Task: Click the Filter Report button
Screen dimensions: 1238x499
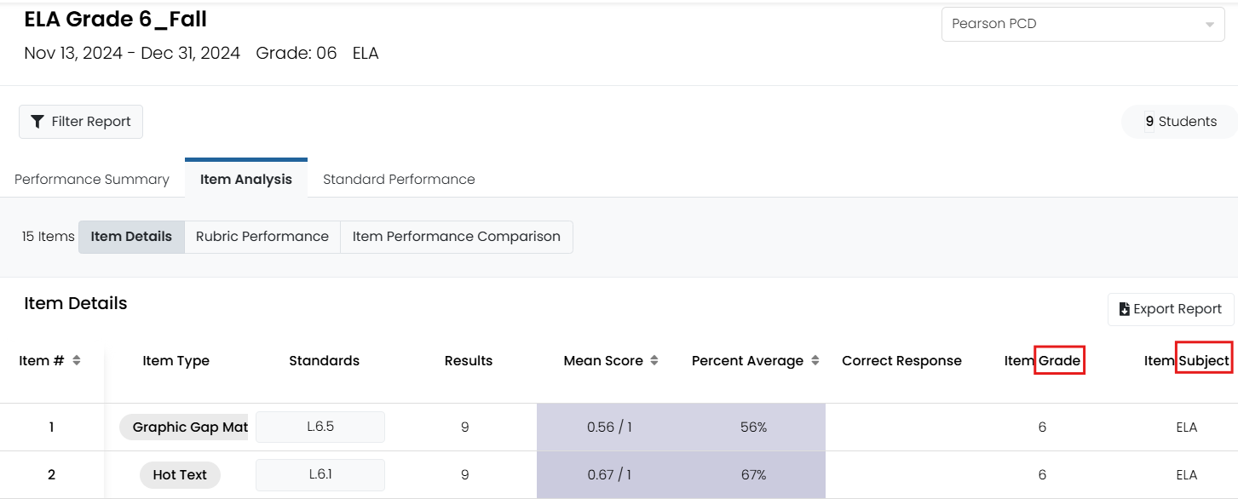Action: coord(81,122)
